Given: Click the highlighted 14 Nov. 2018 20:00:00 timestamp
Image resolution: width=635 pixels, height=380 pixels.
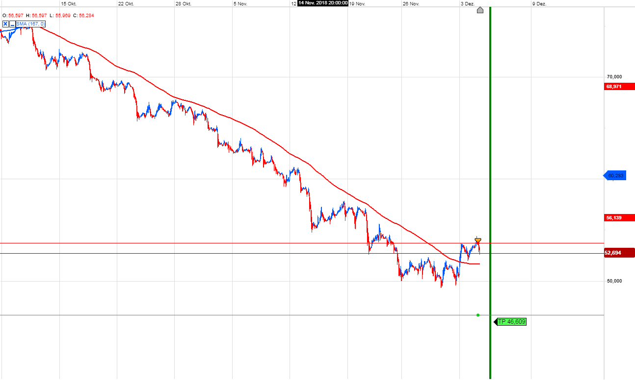Looking at the screenshot, I should (322, 3).
